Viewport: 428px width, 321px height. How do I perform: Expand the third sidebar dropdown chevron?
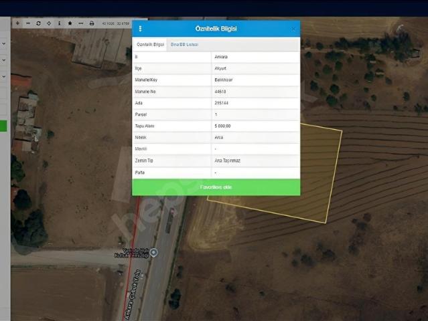4,76
